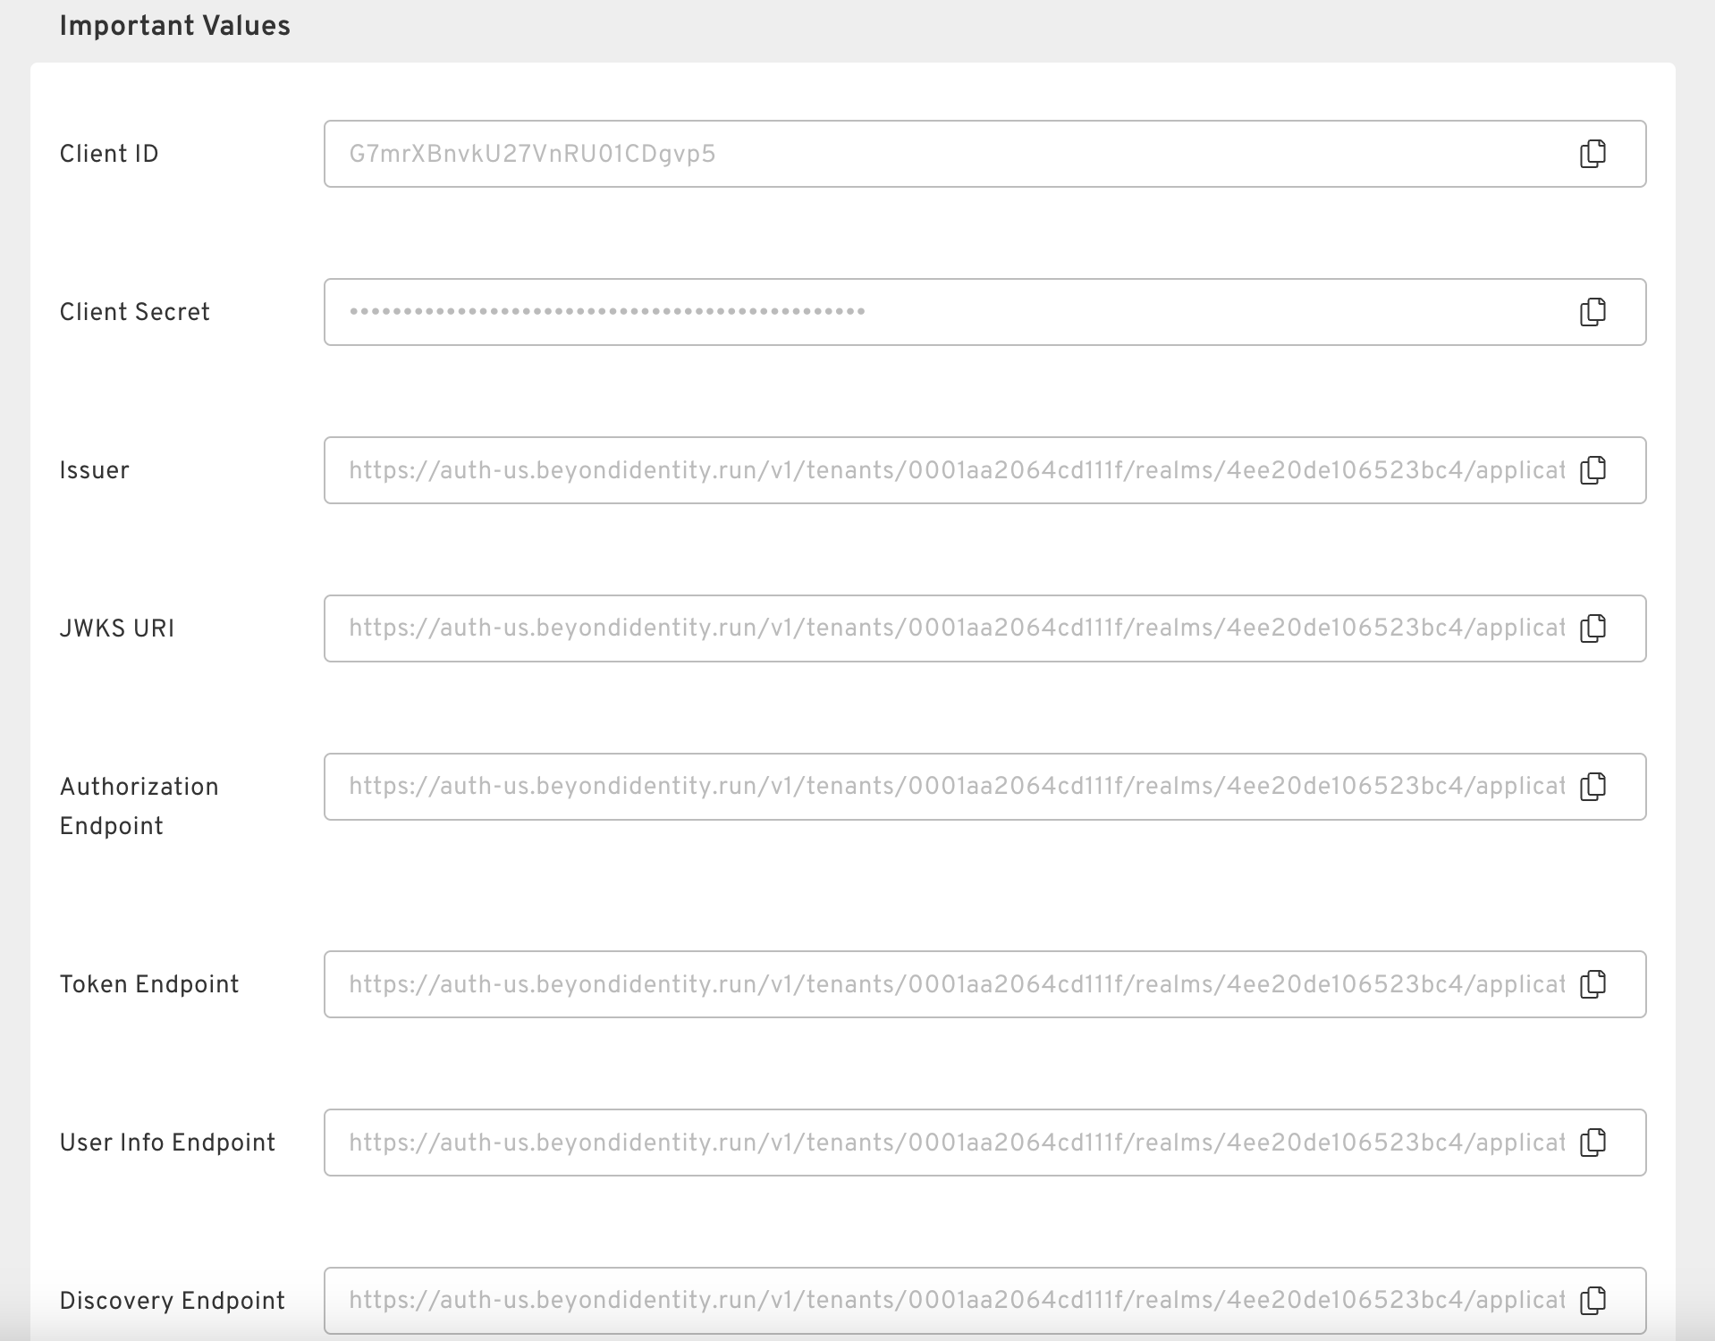Click the User Info Endpoint label

(x=167, y=1143)
